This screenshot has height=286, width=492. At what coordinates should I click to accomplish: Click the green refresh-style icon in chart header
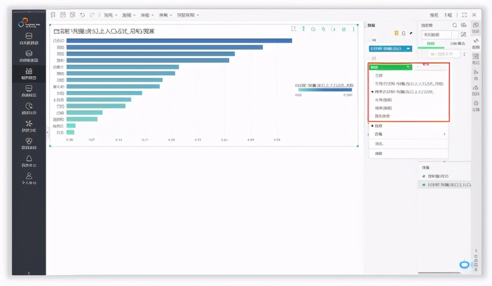pos(313,29)
